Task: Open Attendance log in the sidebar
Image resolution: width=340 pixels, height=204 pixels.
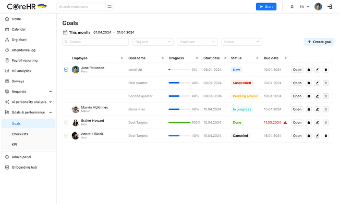Action: 28,50
